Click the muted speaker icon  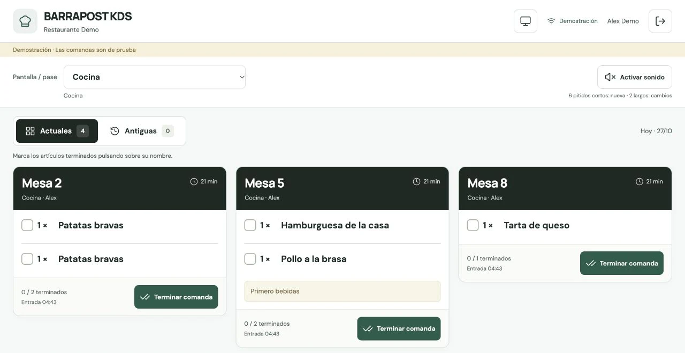click(x=610, y=77)
